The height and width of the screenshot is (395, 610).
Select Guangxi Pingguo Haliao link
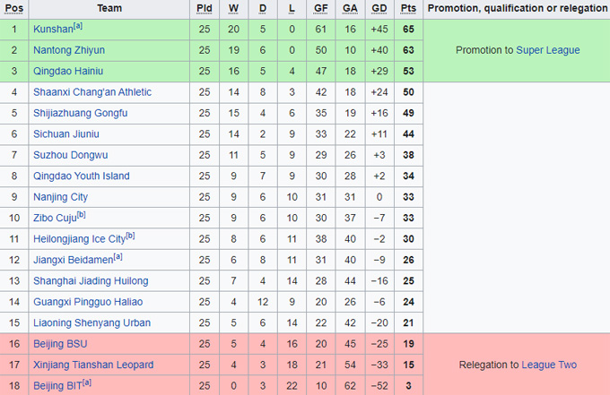[88, 302]
